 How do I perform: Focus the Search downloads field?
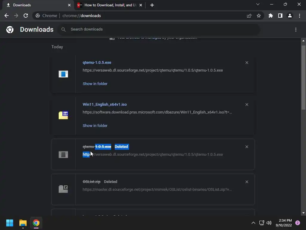[158, 29]
